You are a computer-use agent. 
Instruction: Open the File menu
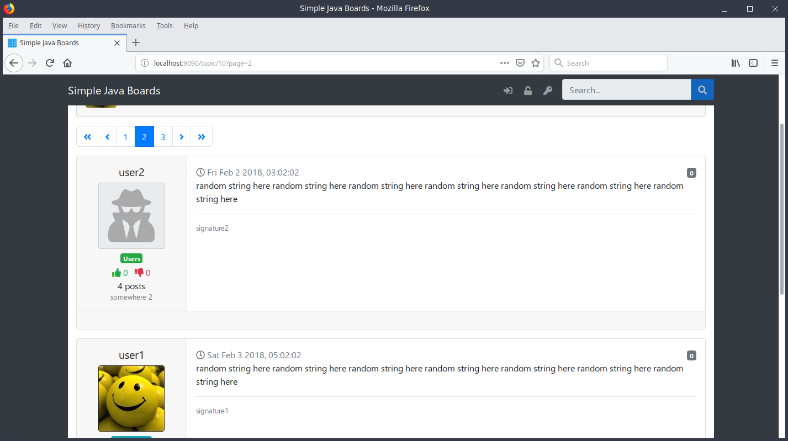[x=13, y=25]
